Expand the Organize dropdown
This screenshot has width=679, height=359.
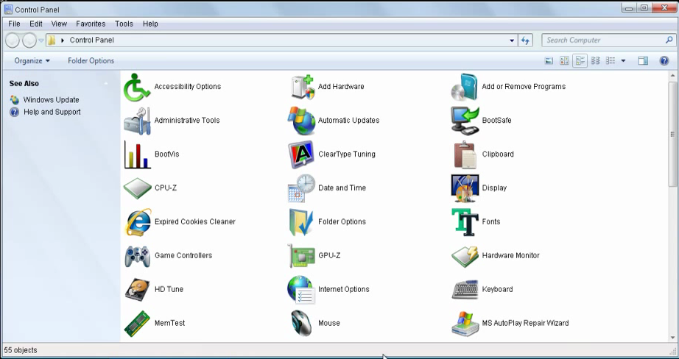(32, 61)
